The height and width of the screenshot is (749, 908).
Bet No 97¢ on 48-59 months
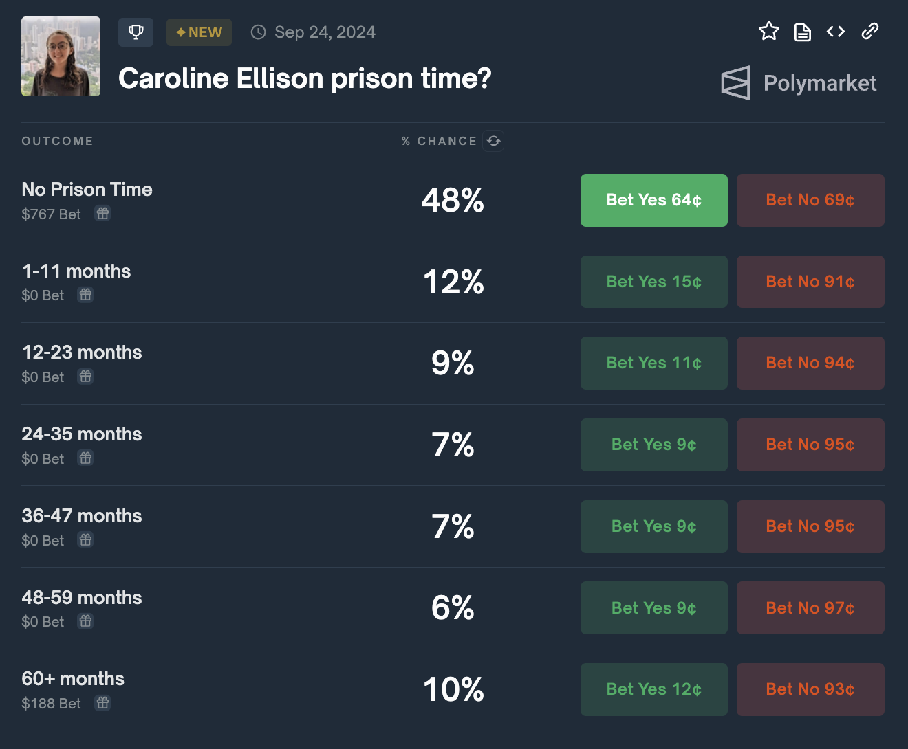click(x=810, y=608)
